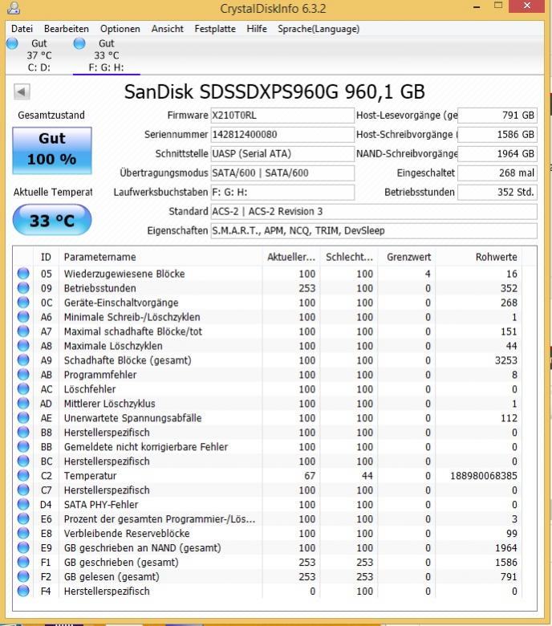
Task: Click status icon of row 09 Betriebsstunden
Action: pyautogui.click(x=23, y=288)
